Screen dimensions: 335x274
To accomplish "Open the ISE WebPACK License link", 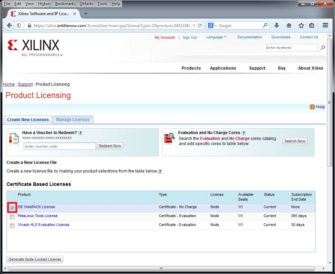I will pos(36,207).
